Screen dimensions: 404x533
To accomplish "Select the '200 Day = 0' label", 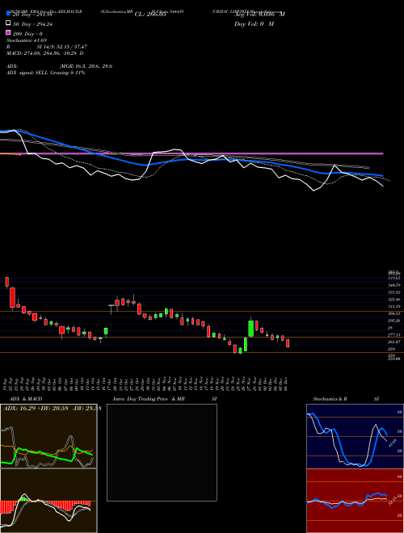I will click(x=27, y=34).
